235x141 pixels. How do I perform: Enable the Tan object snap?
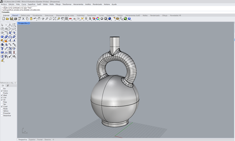pyautogui.click(x=2, y=104)
